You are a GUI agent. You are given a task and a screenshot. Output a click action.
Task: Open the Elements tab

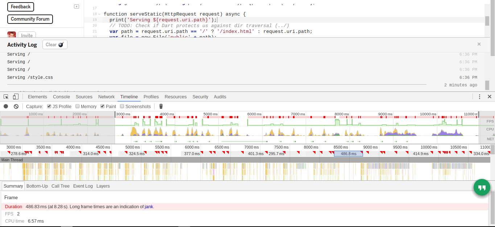(37, 97)
